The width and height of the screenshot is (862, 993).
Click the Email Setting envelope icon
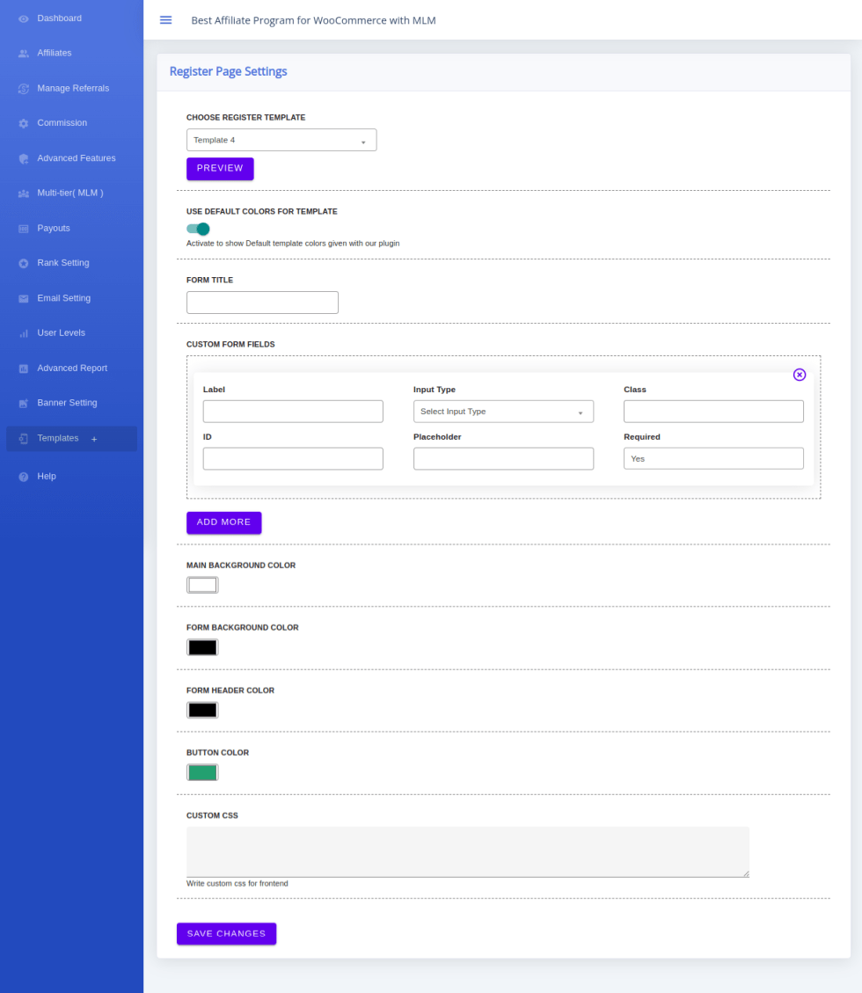click(24, 299)
